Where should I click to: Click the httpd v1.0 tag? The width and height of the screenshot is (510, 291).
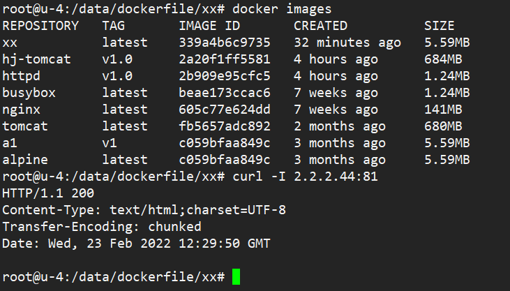pos(117,76)
